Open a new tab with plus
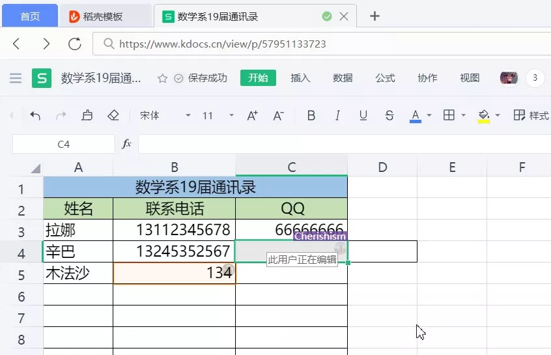The width and height of the screenshot is (551, 355). 374,16
